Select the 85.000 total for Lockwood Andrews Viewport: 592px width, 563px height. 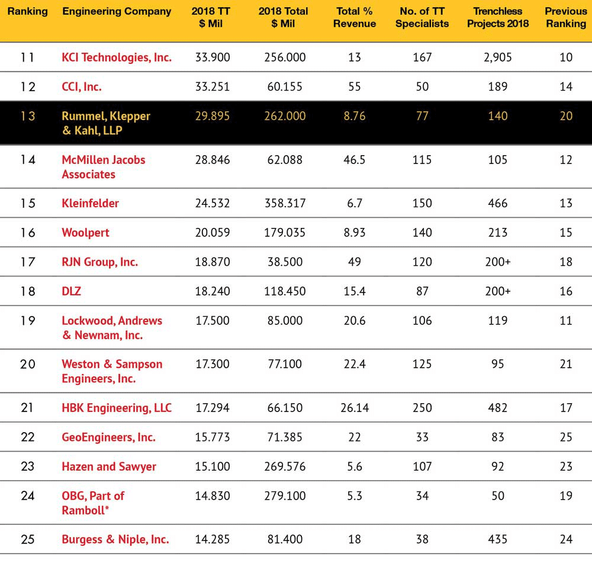(285, 321)
